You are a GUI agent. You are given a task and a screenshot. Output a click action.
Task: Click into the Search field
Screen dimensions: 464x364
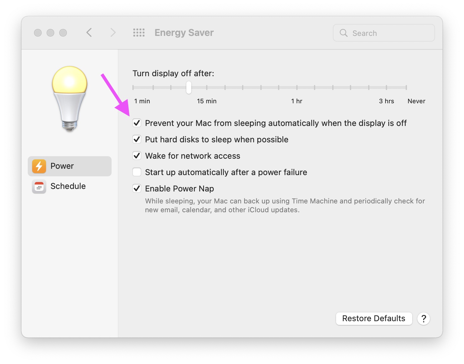click(384, 33)
